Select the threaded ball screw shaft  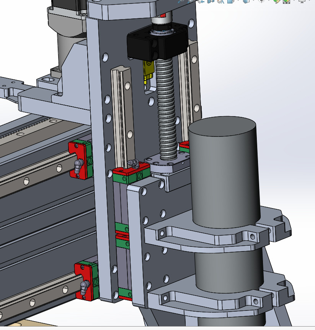(166, 110)
